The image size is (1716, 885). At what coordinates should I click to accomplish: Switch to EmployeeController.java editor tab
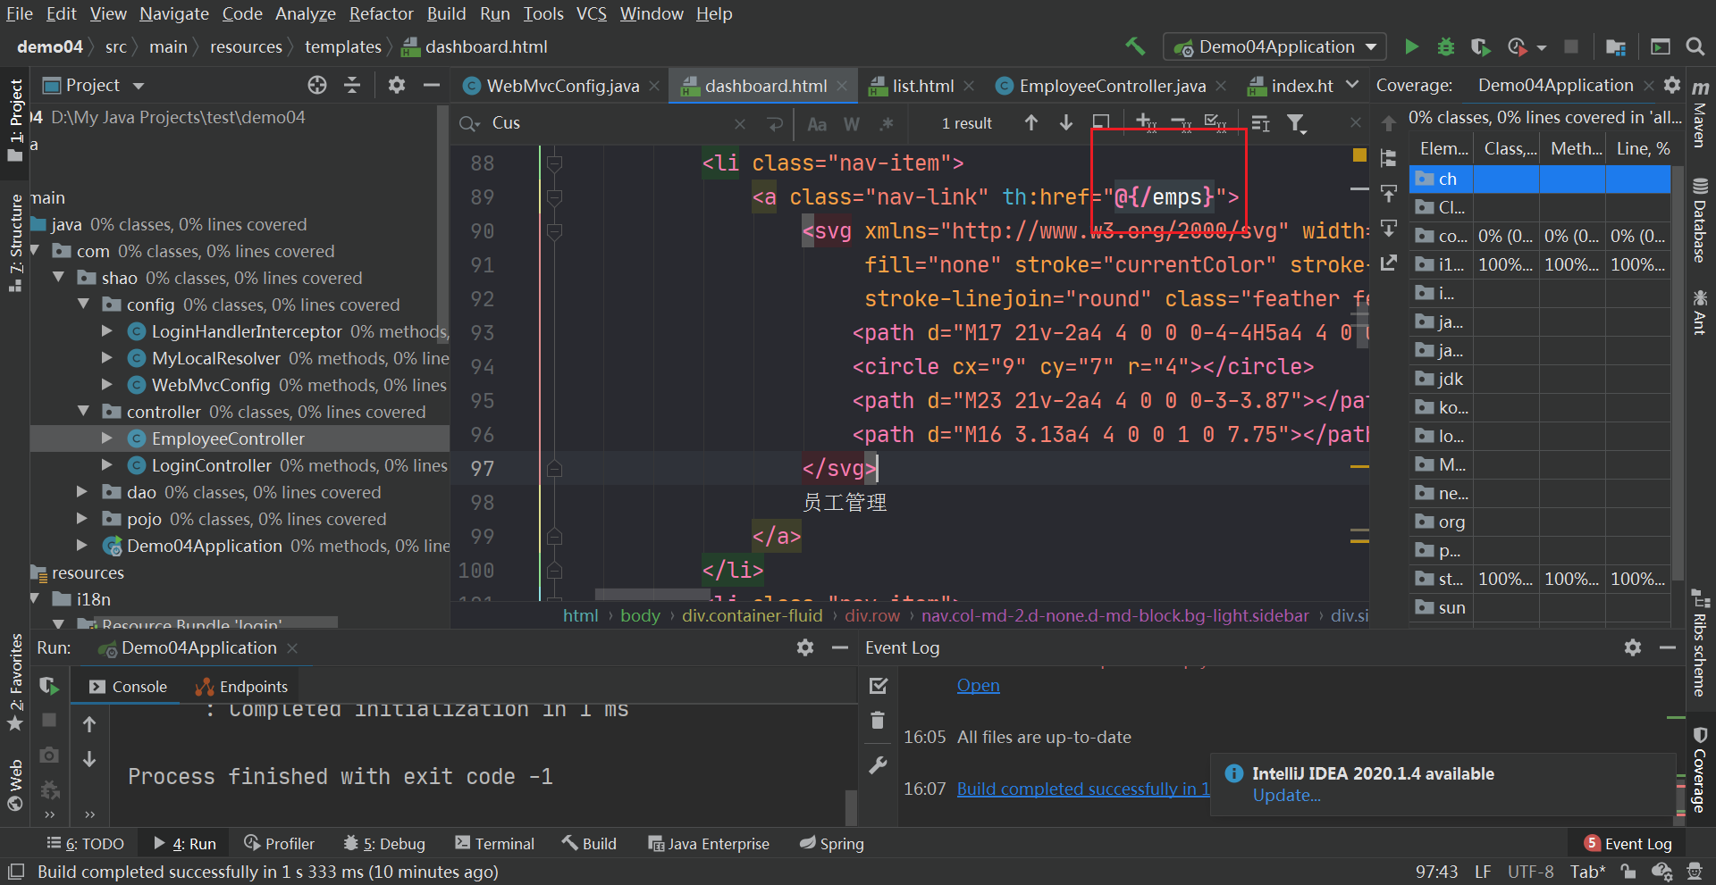click(1112, 86)
